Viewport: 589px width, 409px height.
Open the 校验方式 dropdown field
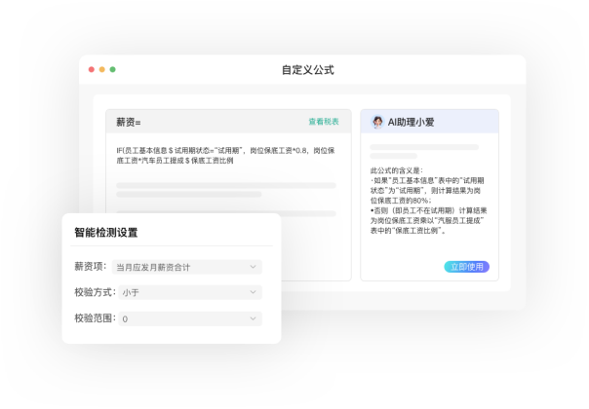pos(189,292)
